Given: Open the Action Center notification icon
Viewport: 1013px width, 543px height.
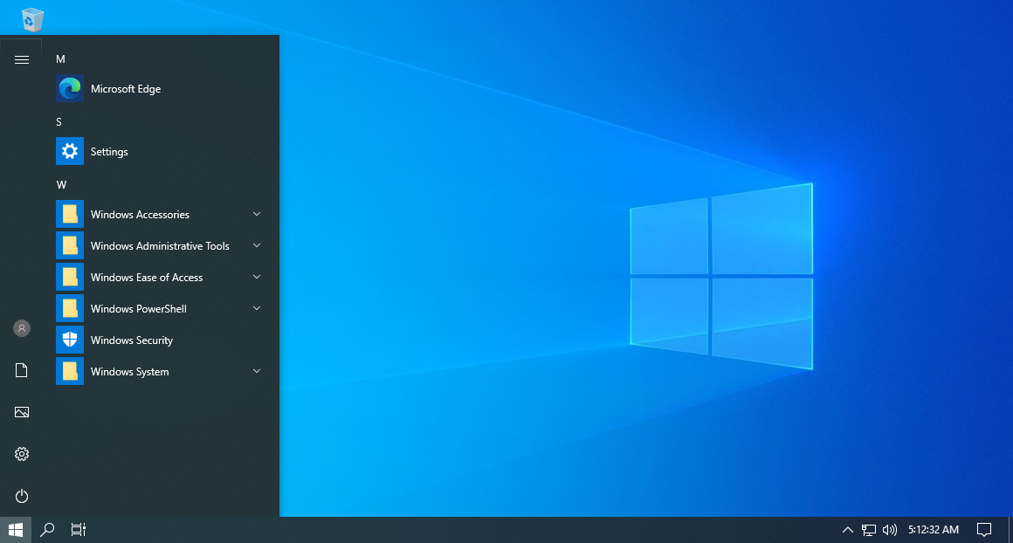Looking at the screenshot, I should pos(984,530).
